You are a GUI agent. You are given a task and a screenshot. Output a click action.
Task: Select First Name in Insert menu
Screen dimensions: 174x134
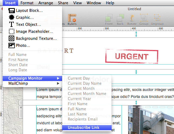[32, 60]
